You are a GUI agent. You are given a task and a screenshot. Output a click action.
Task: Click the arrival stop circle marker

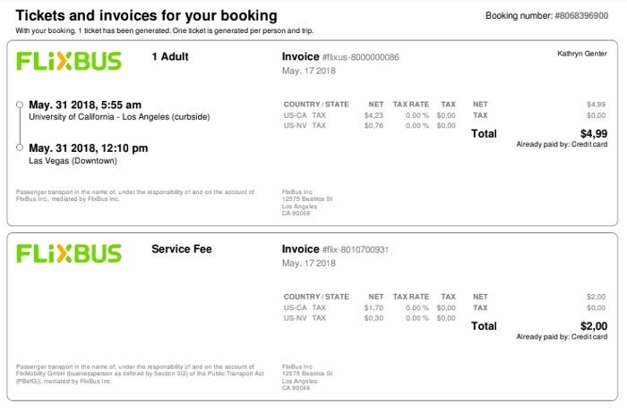point(19,147)
